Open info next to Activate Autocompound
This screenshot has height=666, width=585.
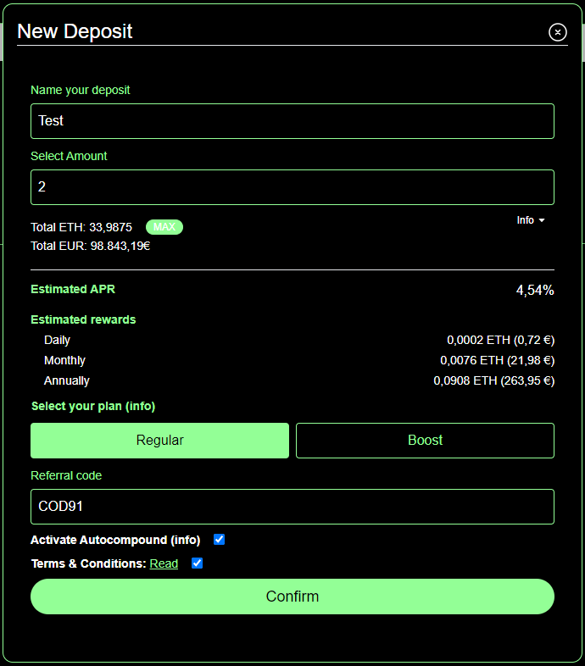coord(185,540)
